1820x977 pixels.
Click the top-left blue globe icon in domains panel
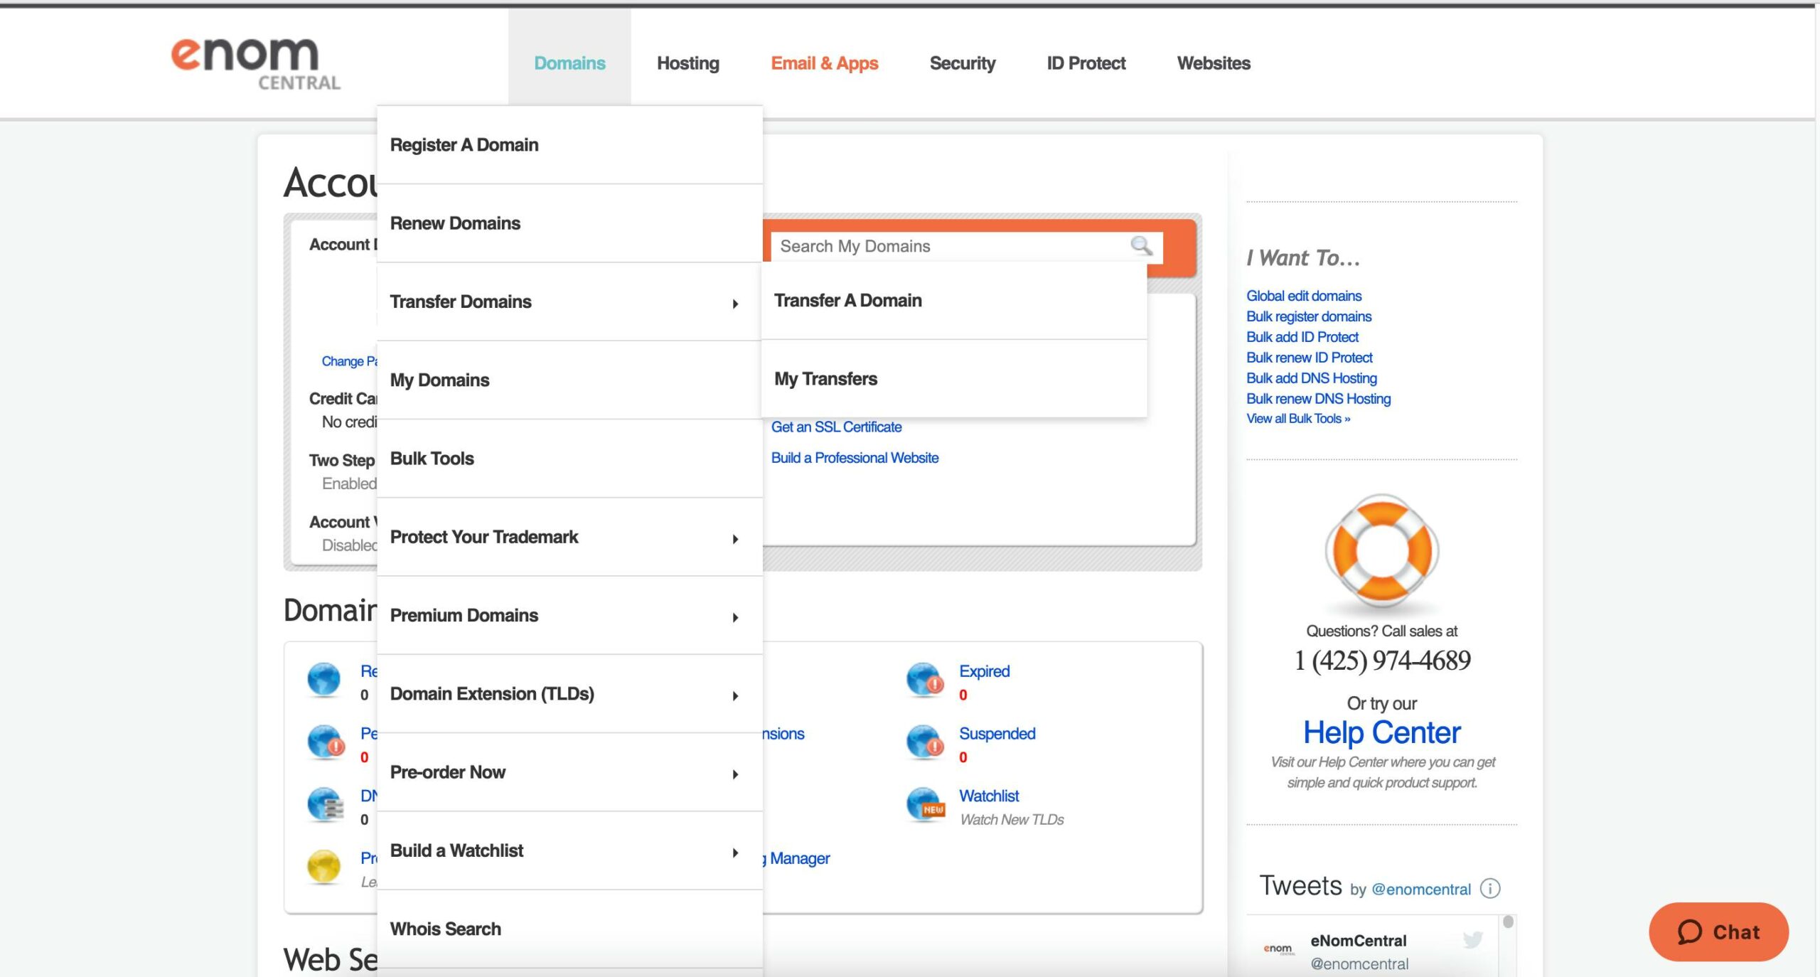(x=323, y=679)
